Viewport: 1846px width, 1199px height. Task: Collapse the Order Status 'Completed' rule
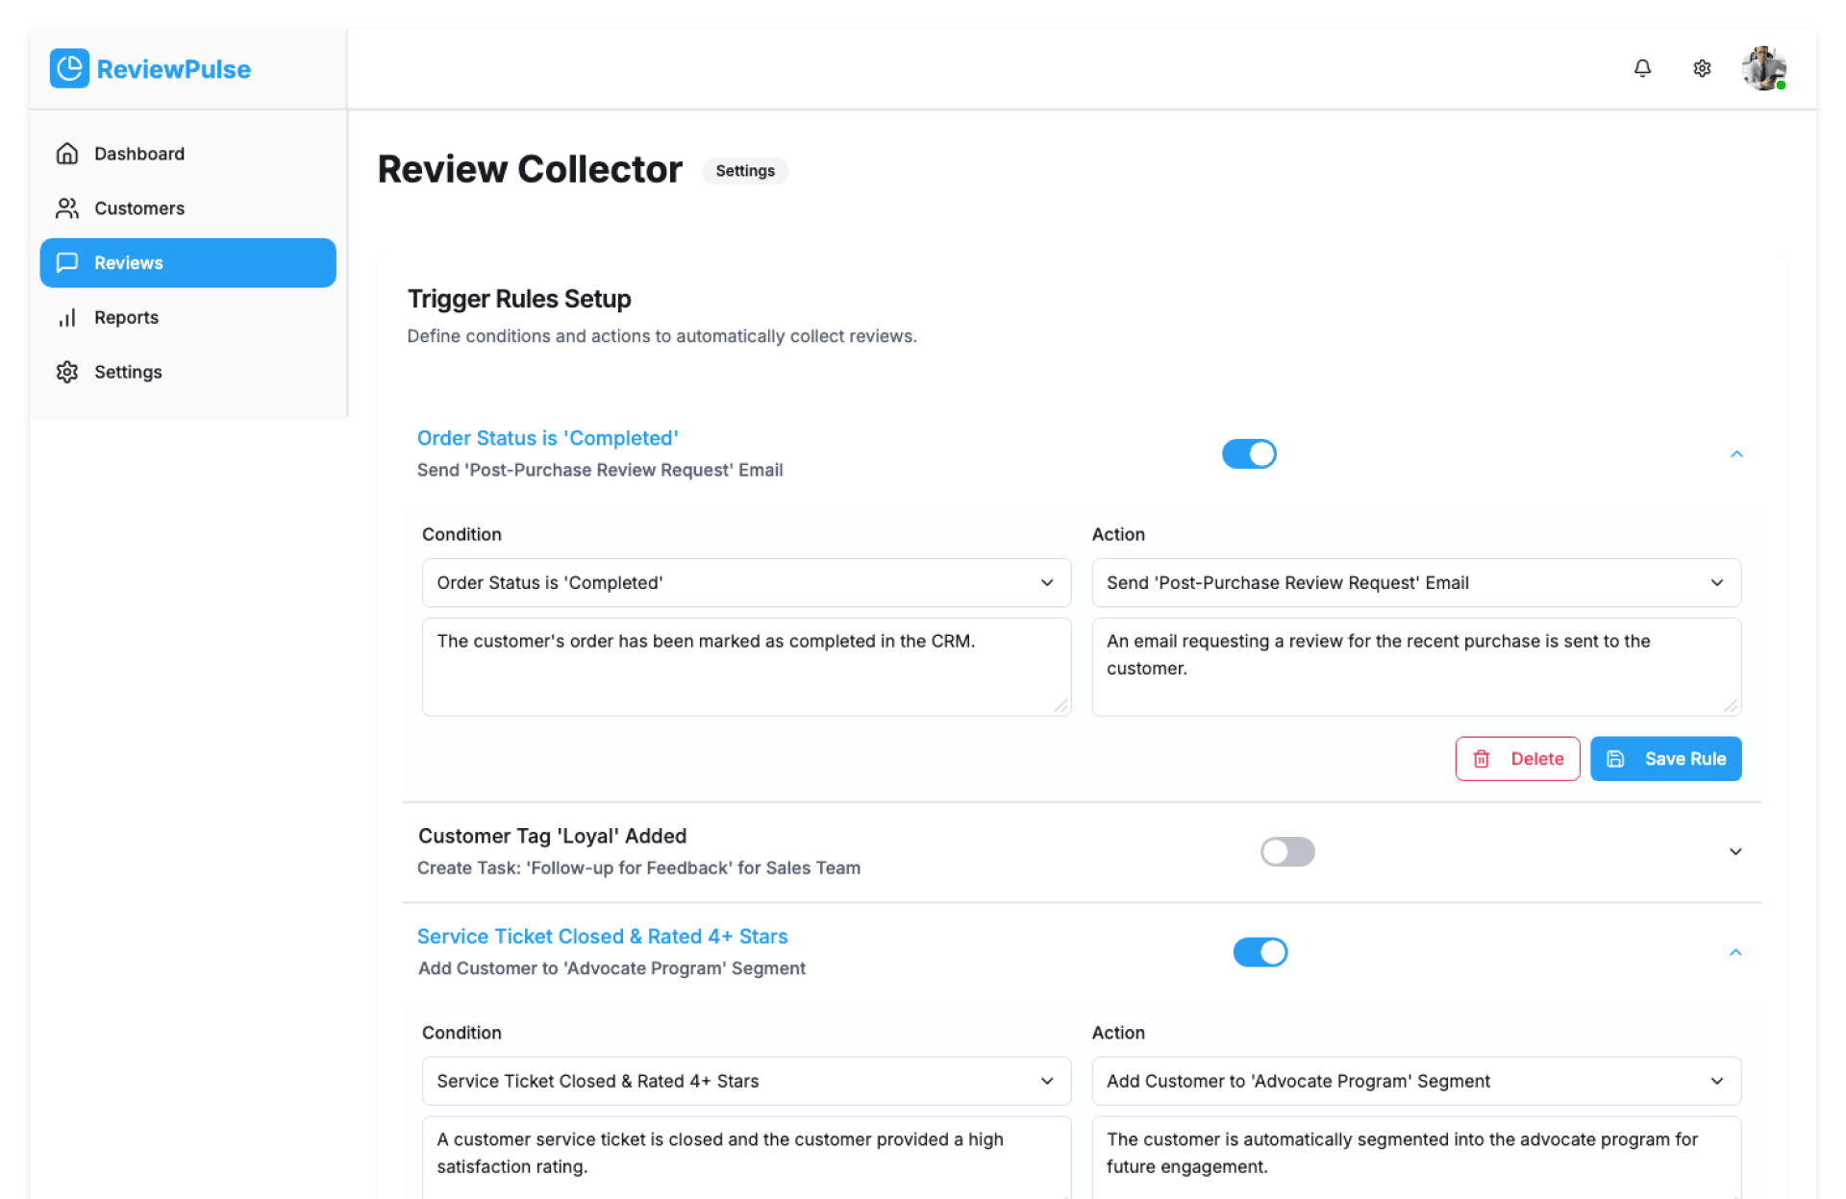tap(1736, 453)
